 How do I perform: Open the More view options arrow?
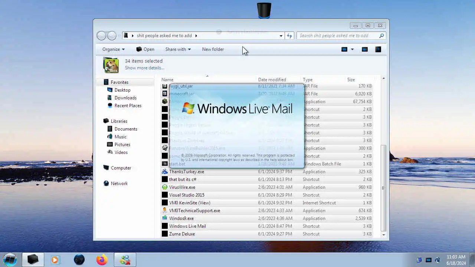352,49
